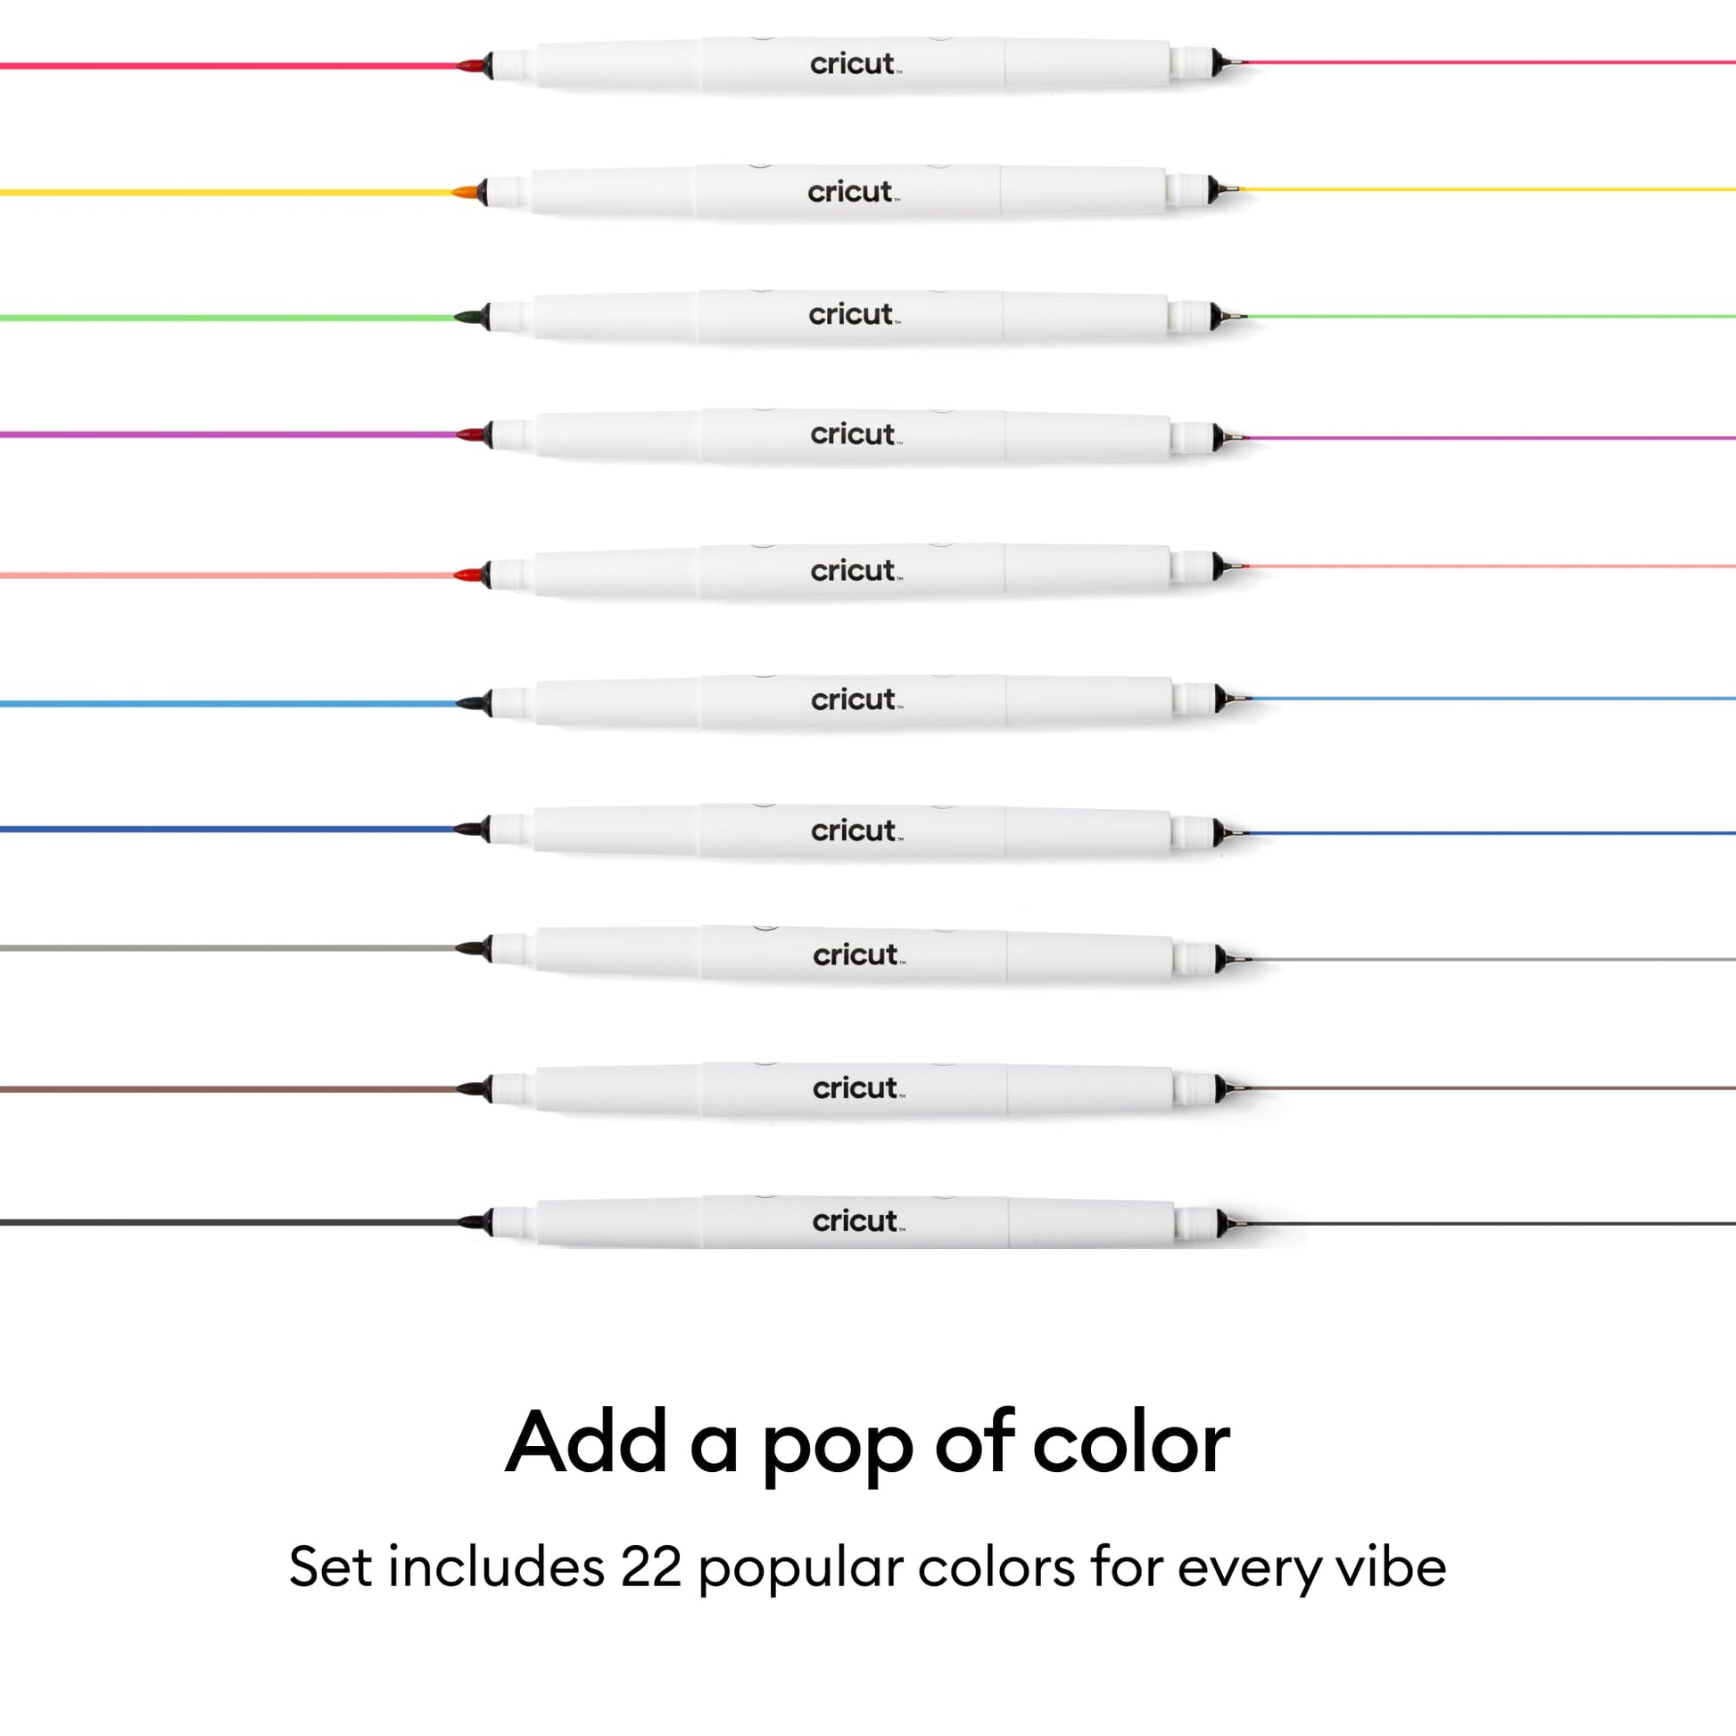The image size is (1736, 1736).
Task: Select the thick green line on the left
Action: tap(227, 318)
